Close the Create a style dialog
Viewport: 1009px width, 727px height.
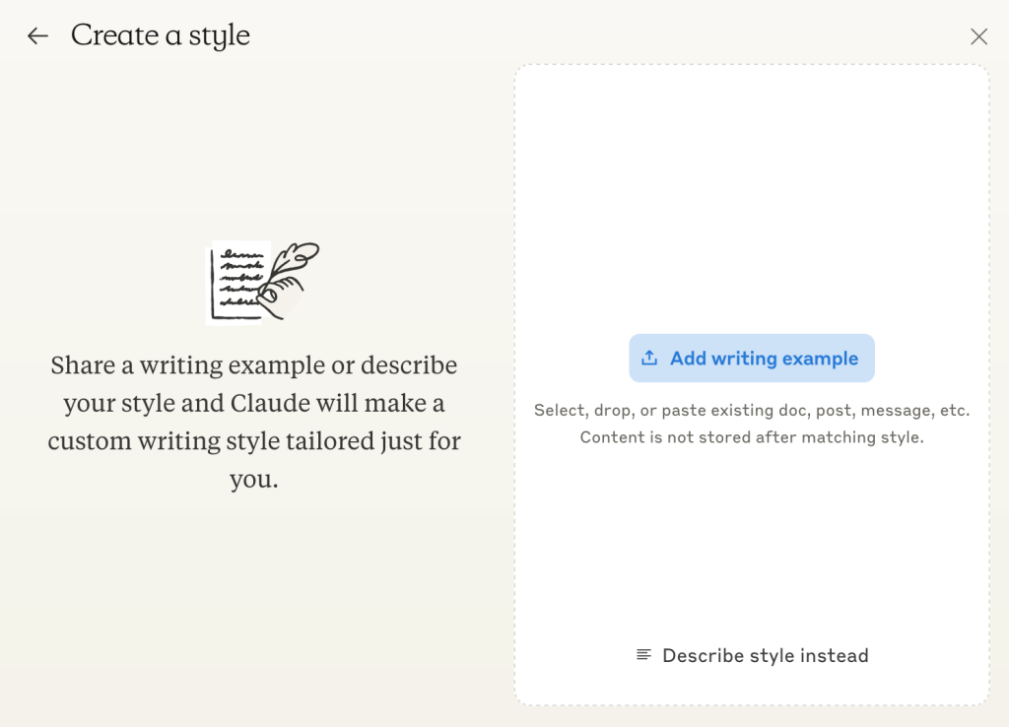pos(978,36)
